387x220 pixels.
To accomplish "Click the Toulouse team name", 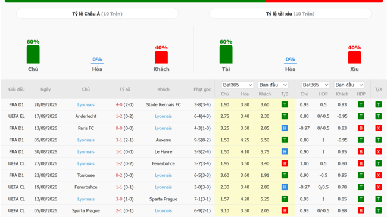I will point(86,175).
